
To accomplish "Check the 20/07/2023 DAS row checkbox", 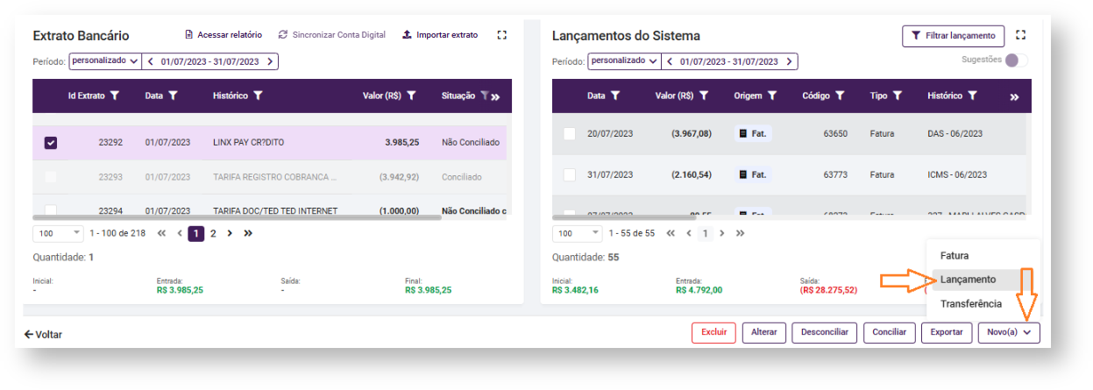I will (x=570, y=133).
